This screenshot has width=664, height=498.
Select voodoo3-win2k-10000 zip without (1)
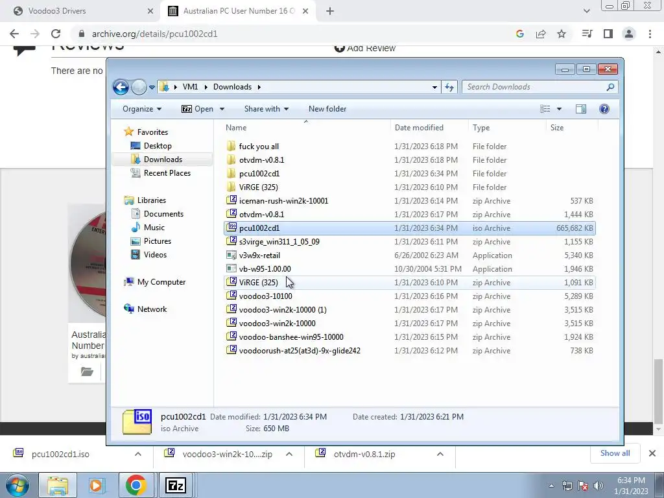coord(410,323)
